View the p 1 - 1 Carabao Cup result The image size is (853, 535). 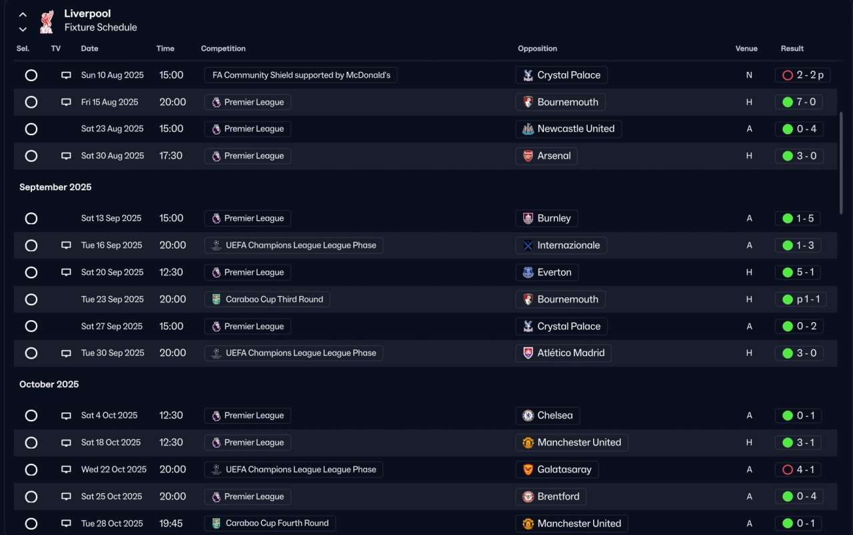coord(801,299)
